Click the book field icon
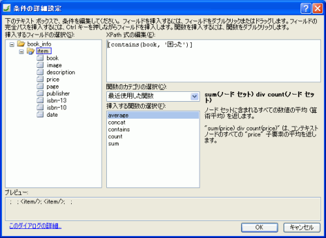This screenshot has height=238, width=326. (40, 58)
